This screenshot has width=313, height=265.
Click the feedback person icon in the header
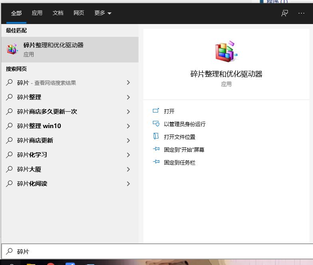[284, 14]
